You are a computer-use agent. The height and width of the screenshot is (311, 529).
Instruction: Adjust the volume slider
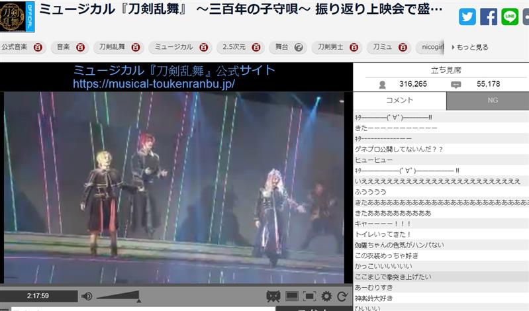(119, 296)
